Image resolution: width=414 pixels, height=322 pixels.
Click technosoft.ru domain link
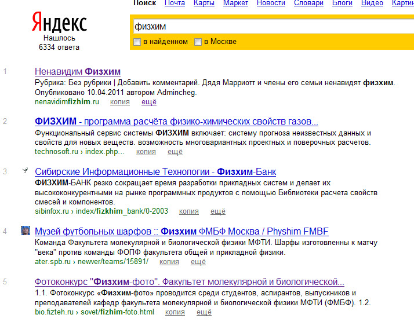pyautogui.click(x=56, y=152)
